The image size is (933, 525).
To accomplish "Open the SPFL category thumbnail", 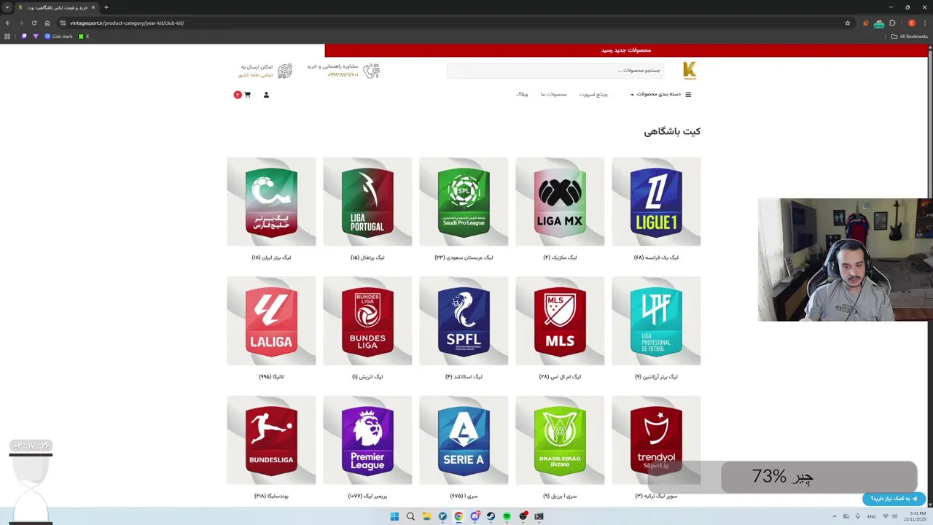I will click(x=464, y=321).
